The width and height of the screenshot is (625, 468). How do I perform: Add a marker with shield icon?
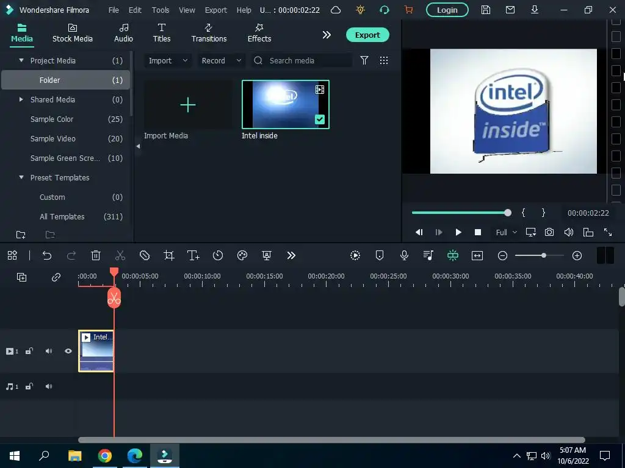tap(380, 255)
